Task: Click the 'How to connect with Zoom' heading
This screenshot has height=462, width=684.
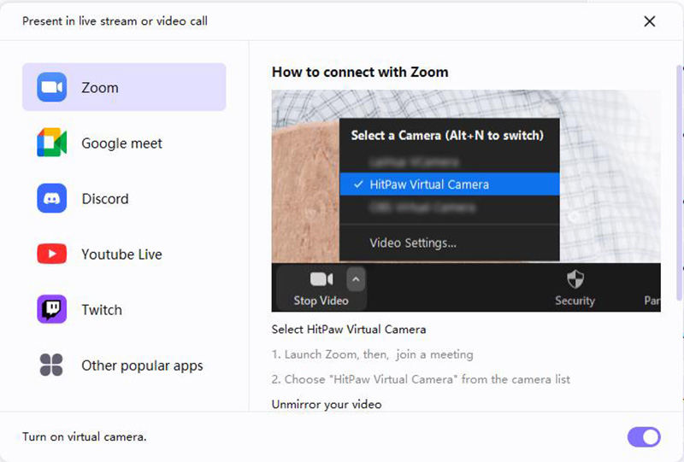Action: [x=360, y=72]
